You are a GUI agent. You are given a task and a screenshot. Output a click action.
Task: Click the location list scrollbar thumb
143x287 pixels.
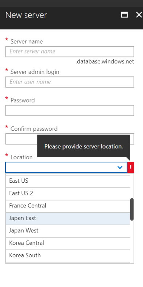[132, 209]
